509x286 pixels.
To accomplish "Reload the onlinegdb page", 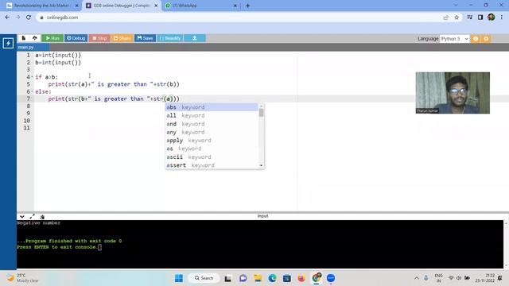I will [29, 17].
